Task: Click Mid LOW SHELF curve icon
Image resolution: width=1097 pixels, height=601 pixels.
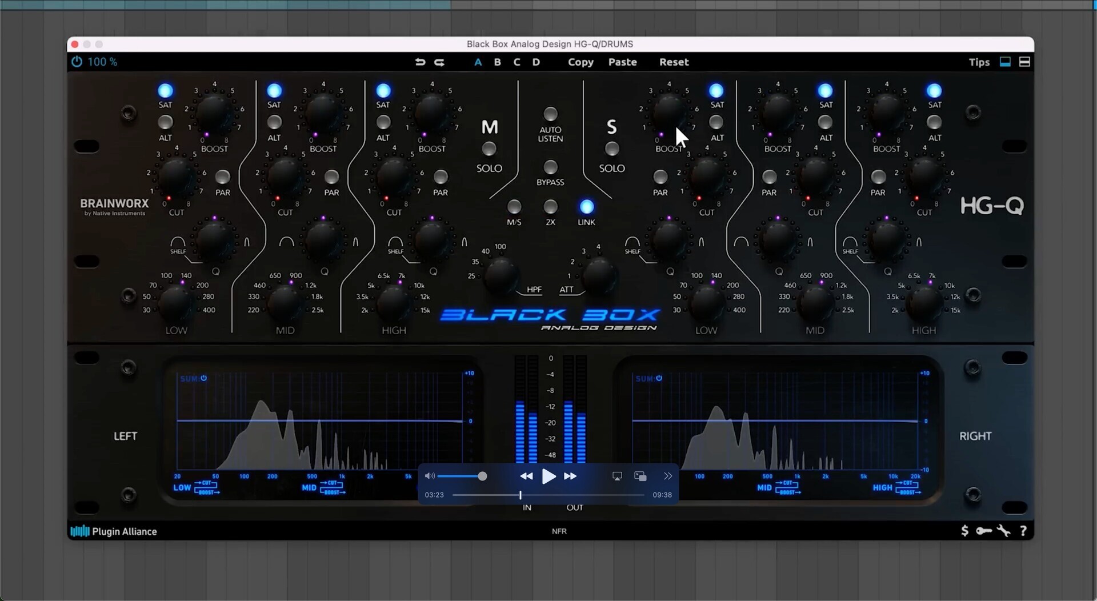Action: (178, 245)
